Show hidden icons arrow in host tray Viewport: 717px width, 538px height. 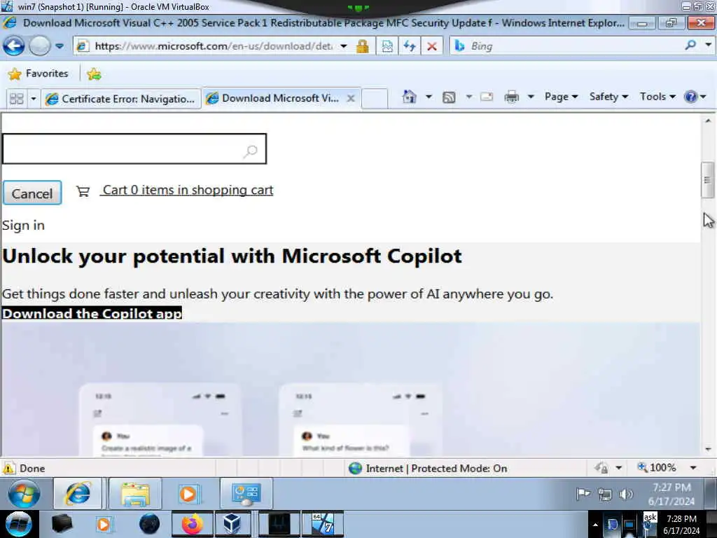click(595, 525)
